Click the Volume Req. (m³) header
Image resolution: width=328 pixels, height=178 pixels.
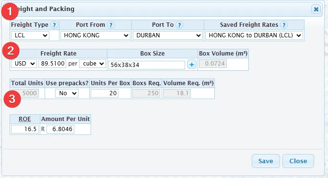click(x=188, y=83)
